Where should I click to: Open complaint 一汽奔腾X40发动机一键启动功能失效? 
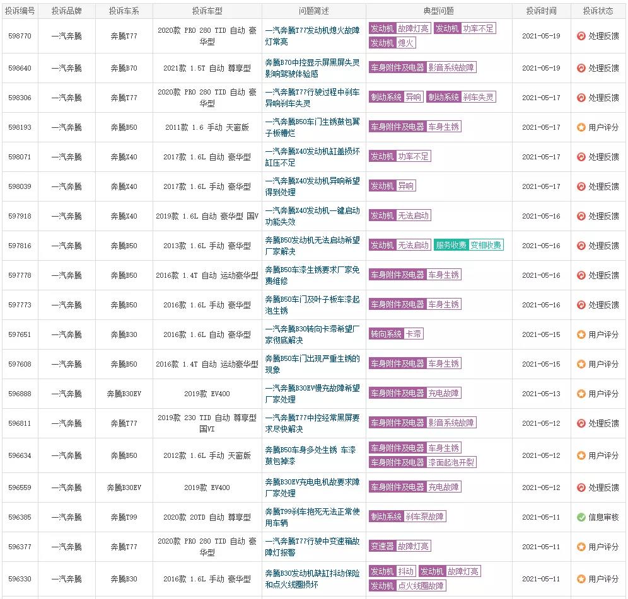312,216
